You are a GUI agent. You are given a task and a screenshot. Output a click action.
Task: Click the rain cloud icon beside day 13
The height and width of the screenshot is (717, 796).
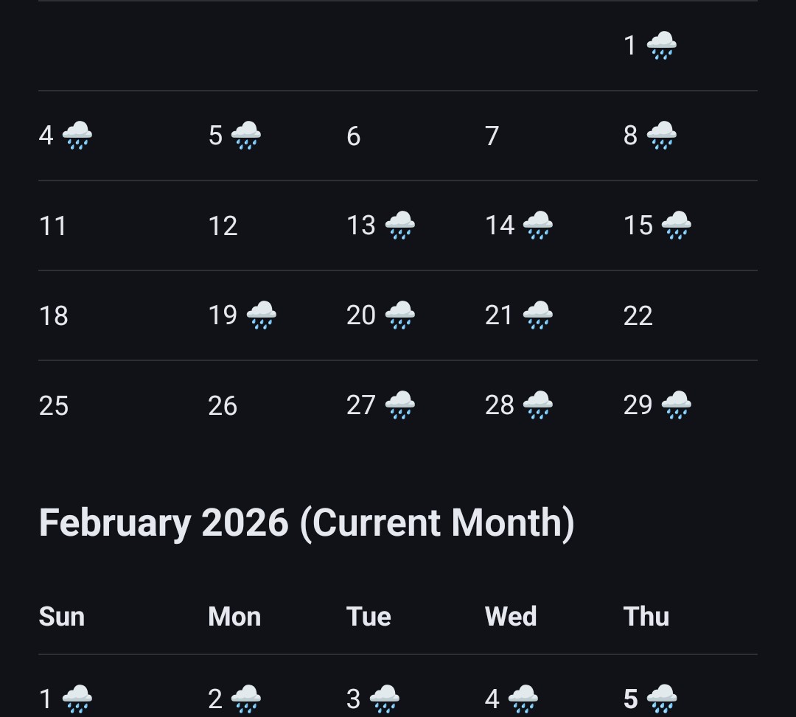point(400,225)
